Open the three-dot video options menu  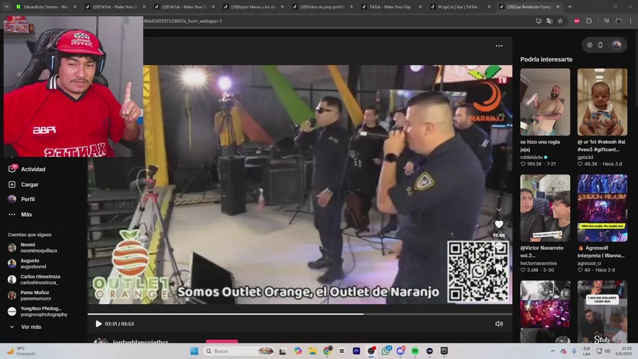tap(499, 46)
